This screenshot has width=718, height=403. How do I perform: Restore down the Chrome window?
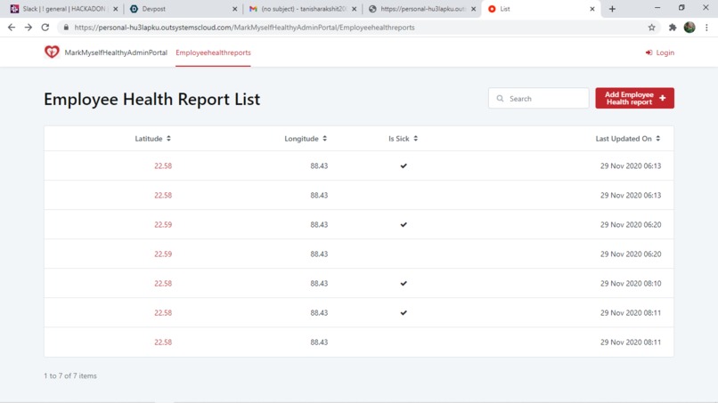coord(681,8)
